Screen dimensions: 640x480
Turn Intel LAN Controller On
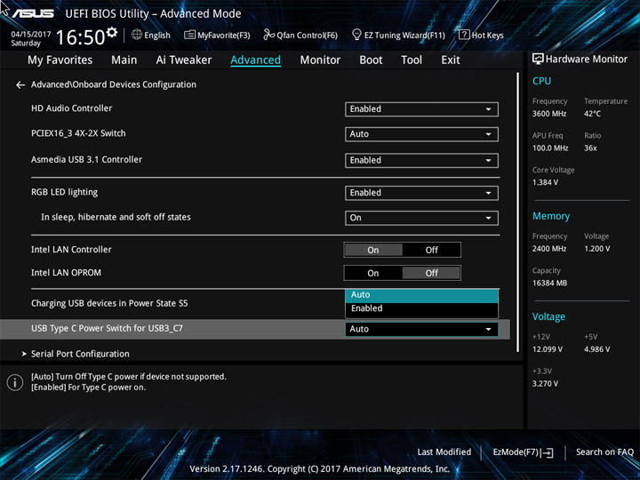coord(373,250)
